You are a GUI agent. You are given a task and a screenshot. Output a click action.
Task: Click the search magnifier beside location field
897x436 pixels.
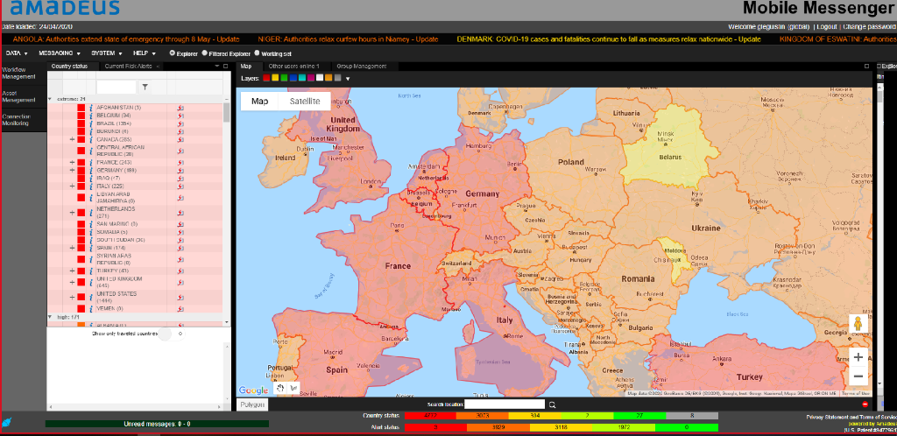[x=552, y=404]
